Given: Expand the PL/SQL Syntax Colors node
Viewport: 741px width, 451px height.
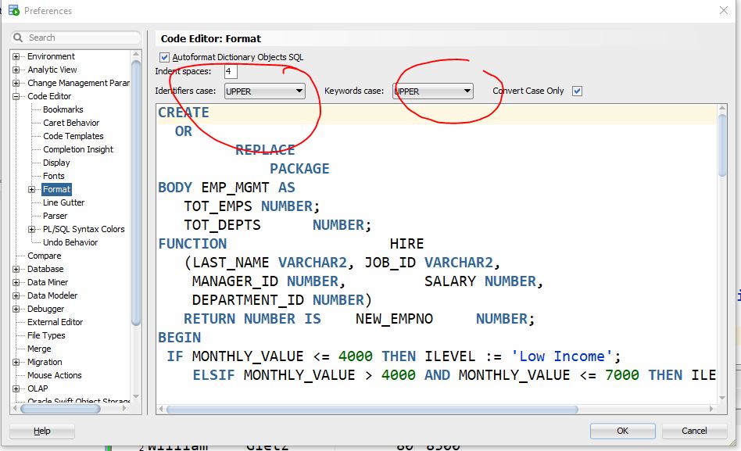Looking at the screenshot, I should coord(32,229).
